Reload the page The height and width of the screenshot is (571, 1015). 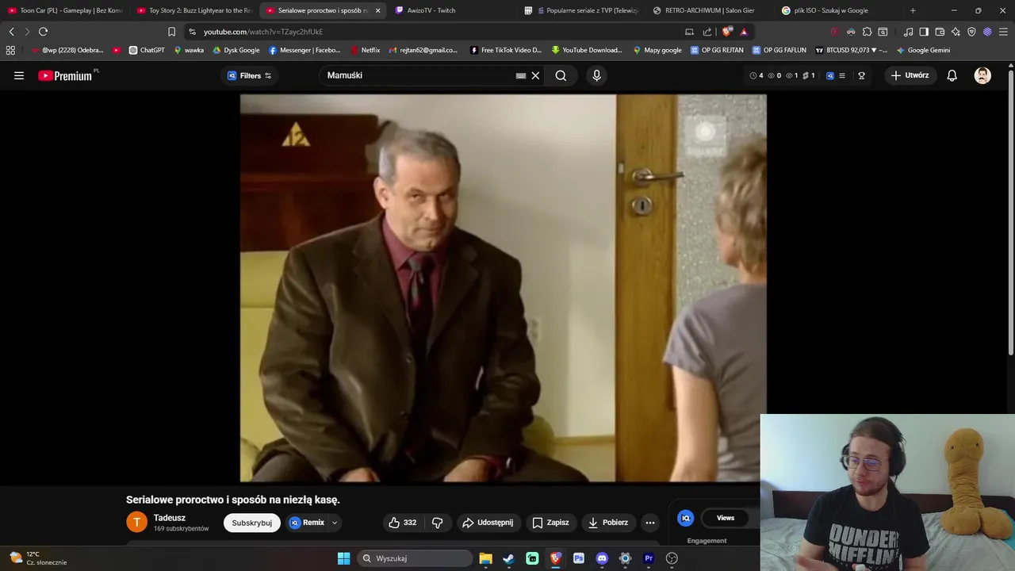(43, 32)
